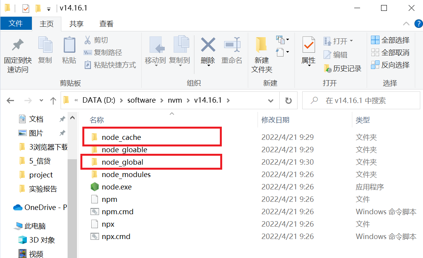Screen dimensions: 423x258
Task: Click nvm in the address path
Action: coord(175,100)
